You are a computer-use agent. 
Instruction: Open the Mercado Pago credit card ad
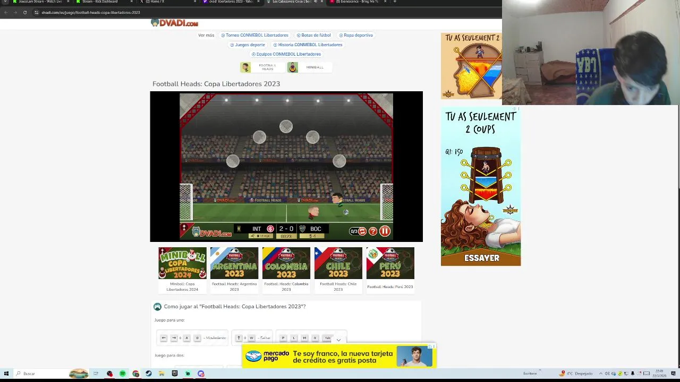[x=339, y=357]
